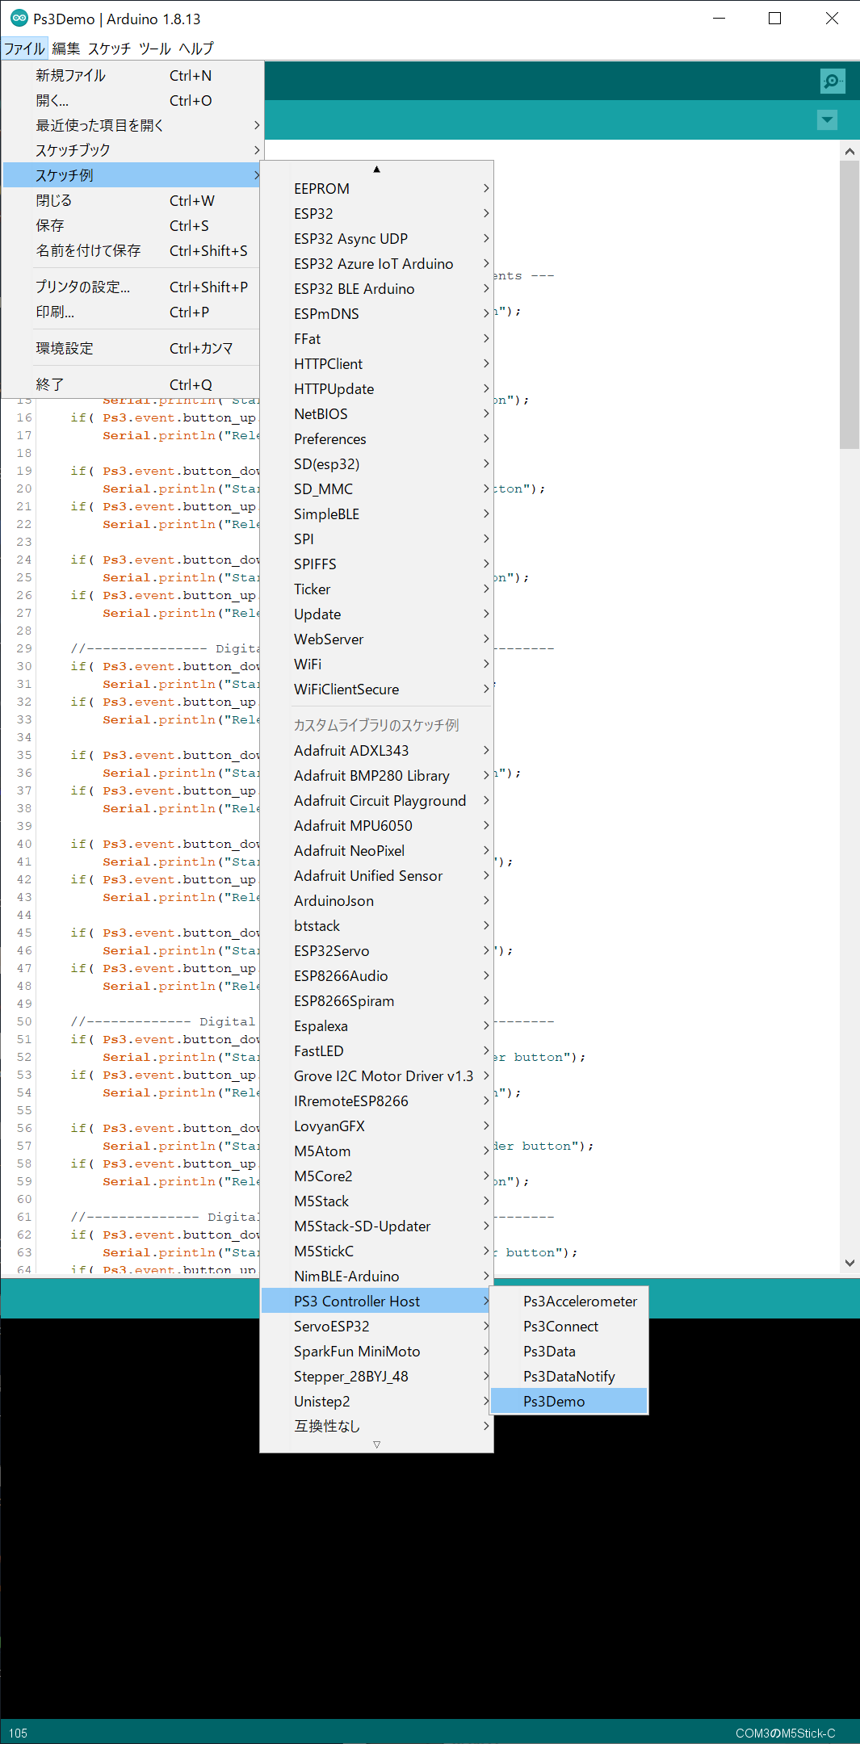Choose 新規ファイル from the file menu
Screen dimensions: 860x1744
132,75
